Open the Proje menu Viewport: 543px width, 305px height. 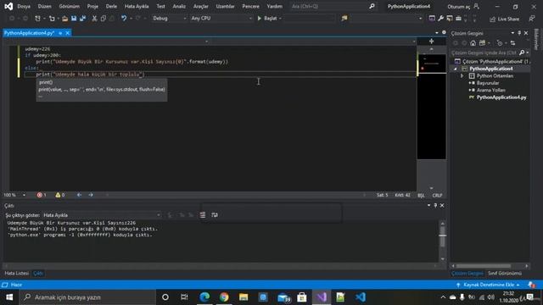(x=92, y=6)
